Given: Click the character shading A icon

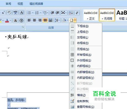Looking at the screenshot, I should click(x=15, y=20).
